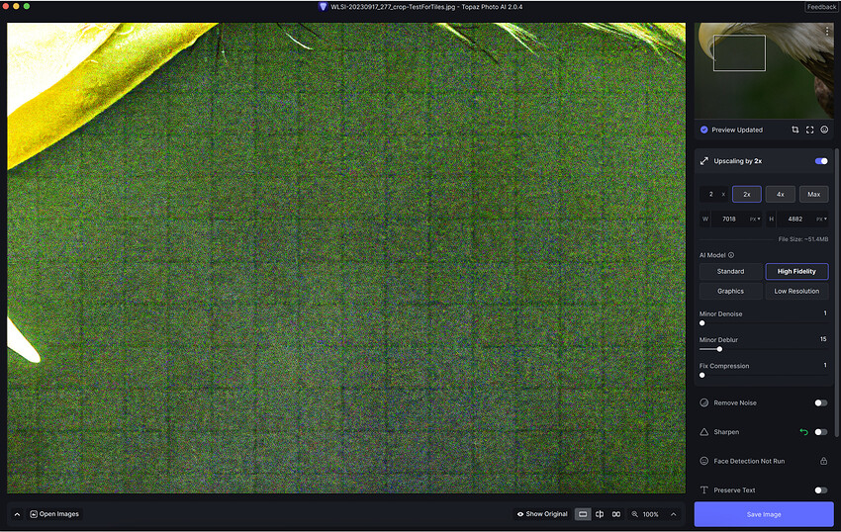The height and width of the screenshot is (532, 841).
Task: Enable the Remove Noise toggle
Action: point(820,402)
